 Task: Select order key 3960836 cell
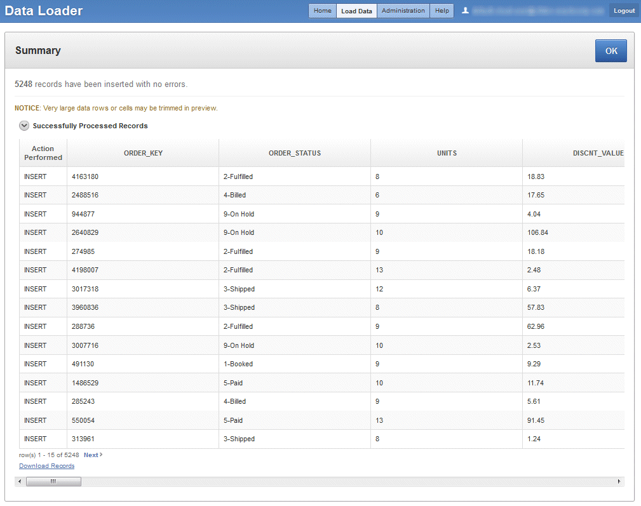[x=143, y=307]
